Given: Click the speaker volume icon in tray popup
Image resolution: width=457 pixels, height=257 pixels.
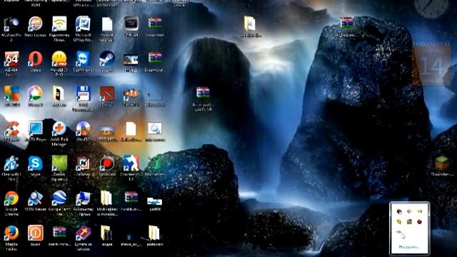Looking at the screenshot, I should point(409,211).
